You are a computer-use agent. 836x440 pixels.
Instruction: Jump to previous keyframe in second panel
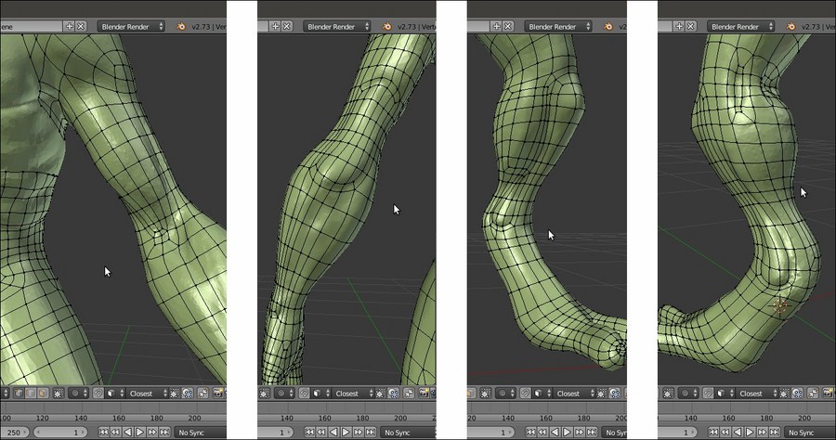321,433
